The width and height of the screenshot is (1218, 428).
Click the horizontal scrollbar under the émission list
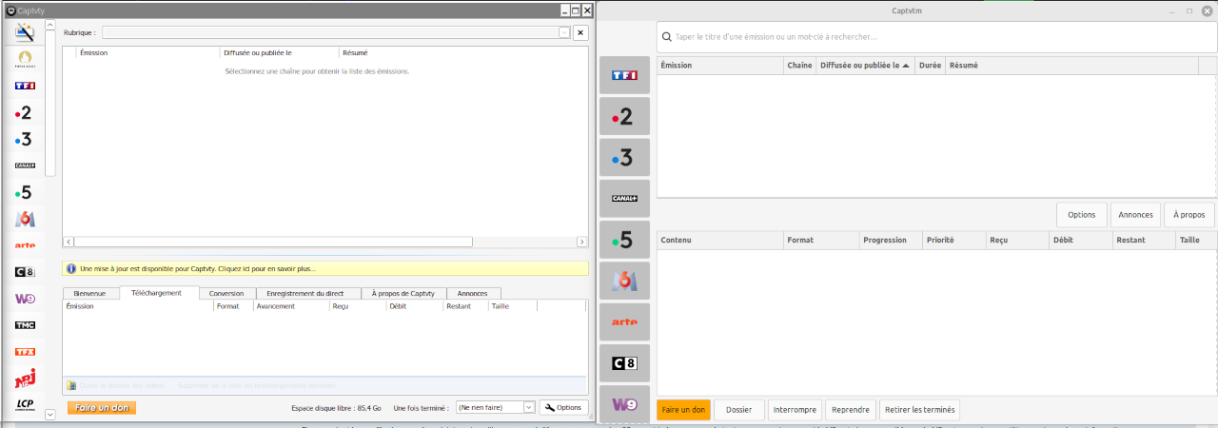[x=272, y=242]
